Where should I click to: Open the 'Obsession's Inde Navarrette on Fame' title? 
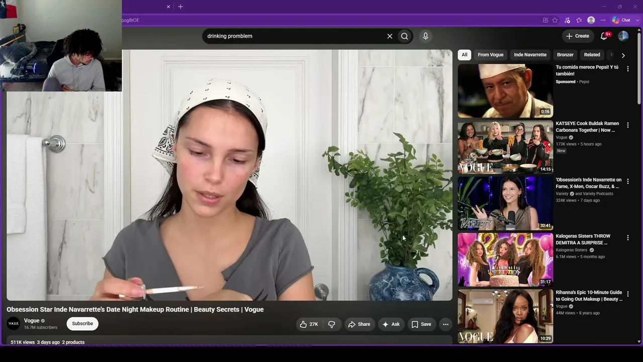(x=588, y=183)
